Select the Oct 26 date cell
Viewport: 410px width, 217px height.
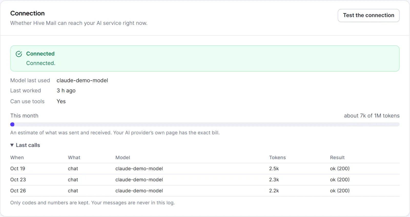[x=18, y=191]
